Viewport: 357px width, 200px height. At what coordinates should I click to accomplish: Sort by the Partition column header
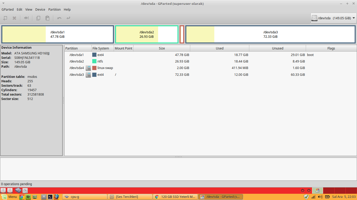(x=78, y=48)
